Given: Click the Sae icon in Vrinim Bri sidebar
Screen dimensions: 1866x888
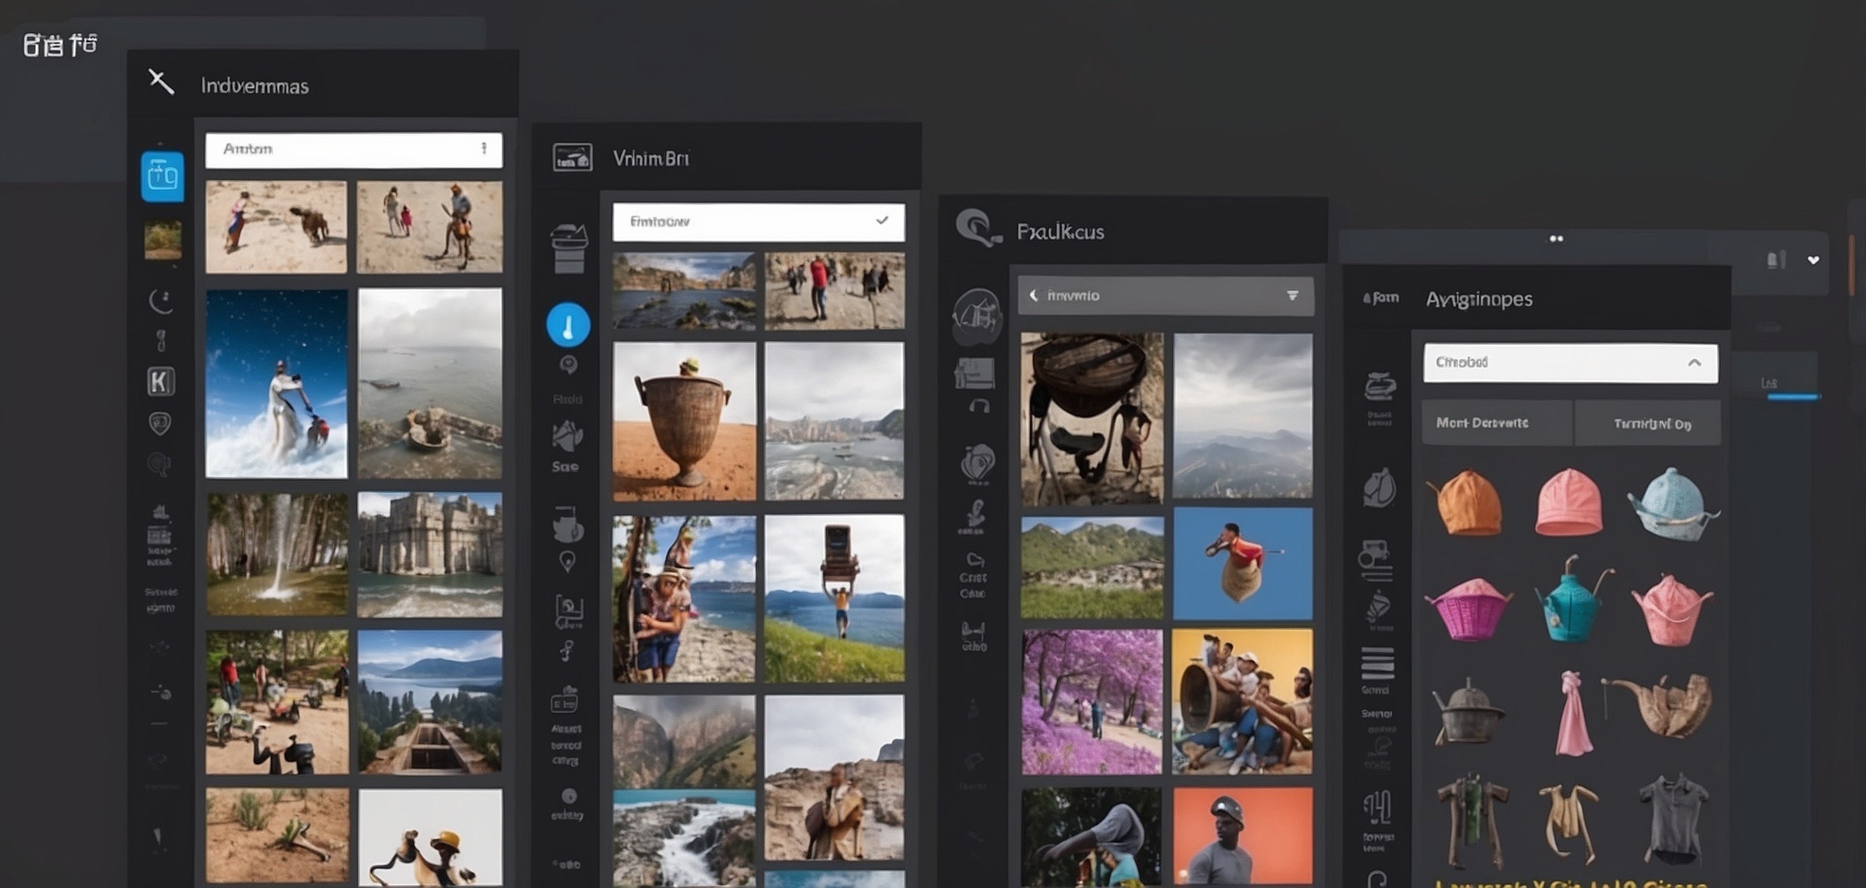Looking at the screenshot, I should pos(567,447).
